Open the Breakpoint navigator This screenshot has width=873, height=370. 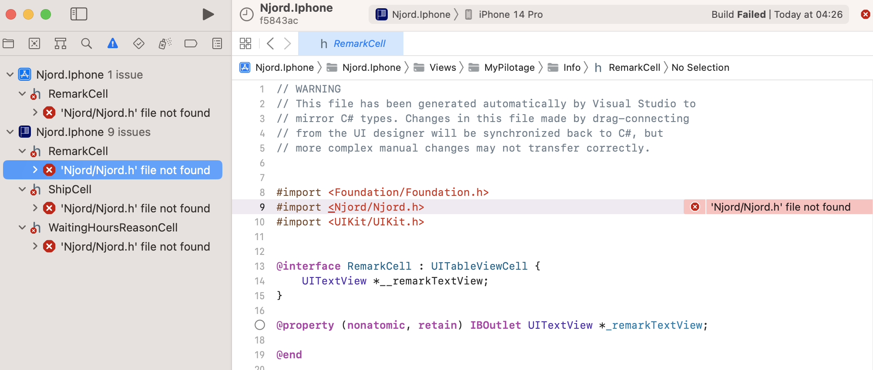click(x=191, y=43)
